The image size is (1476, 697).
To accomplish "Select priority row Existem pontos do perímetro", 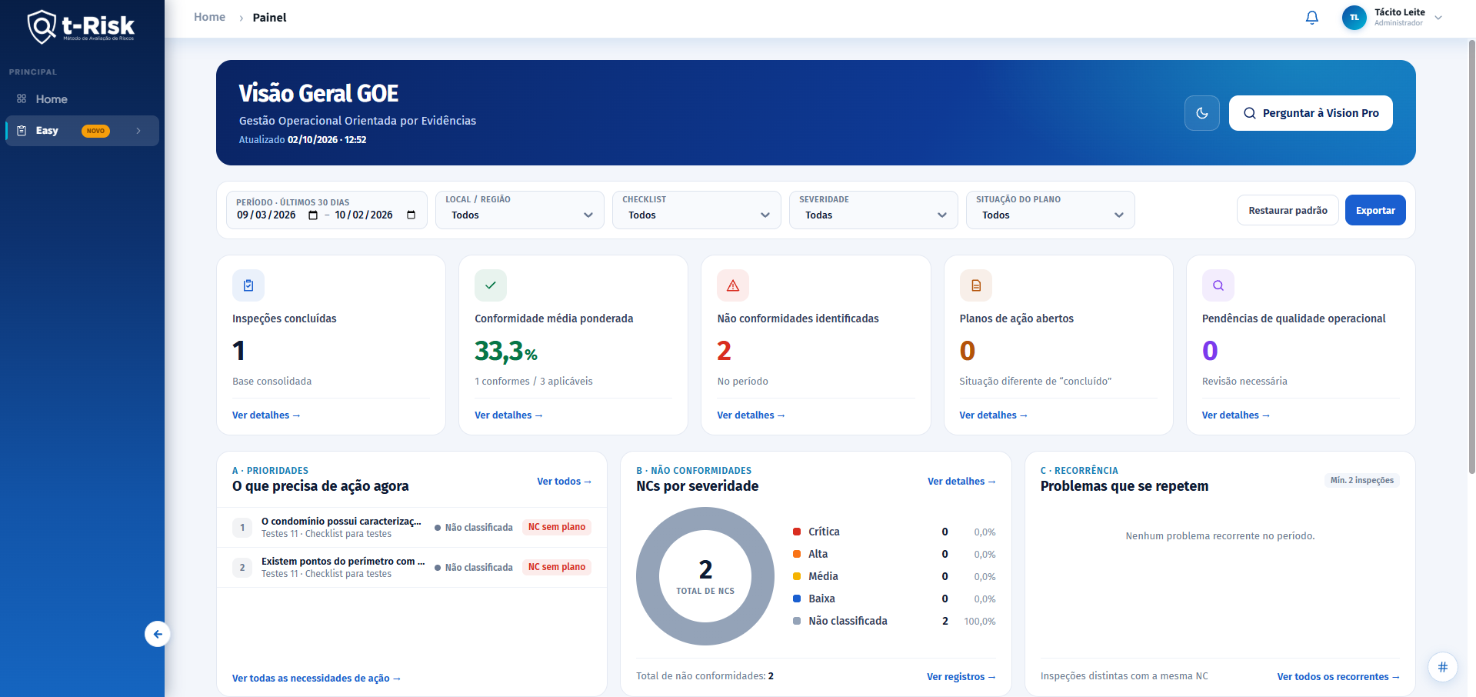I will click(411, 568).
